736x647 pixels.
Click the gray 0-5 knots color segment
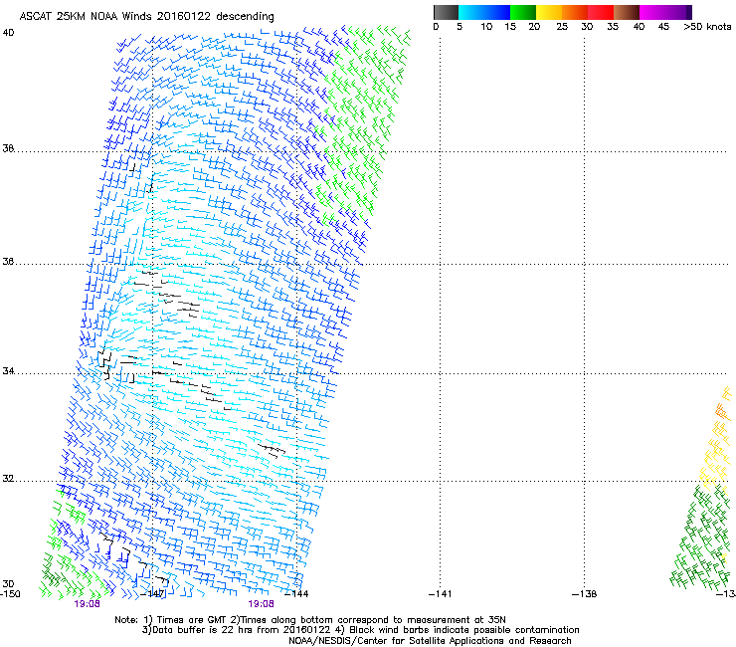446,12
